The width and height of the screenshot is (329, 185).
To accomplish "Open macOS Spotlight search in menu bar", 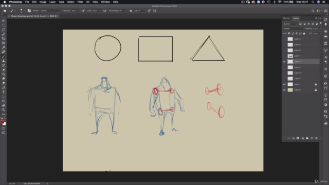I will (313, 2).
